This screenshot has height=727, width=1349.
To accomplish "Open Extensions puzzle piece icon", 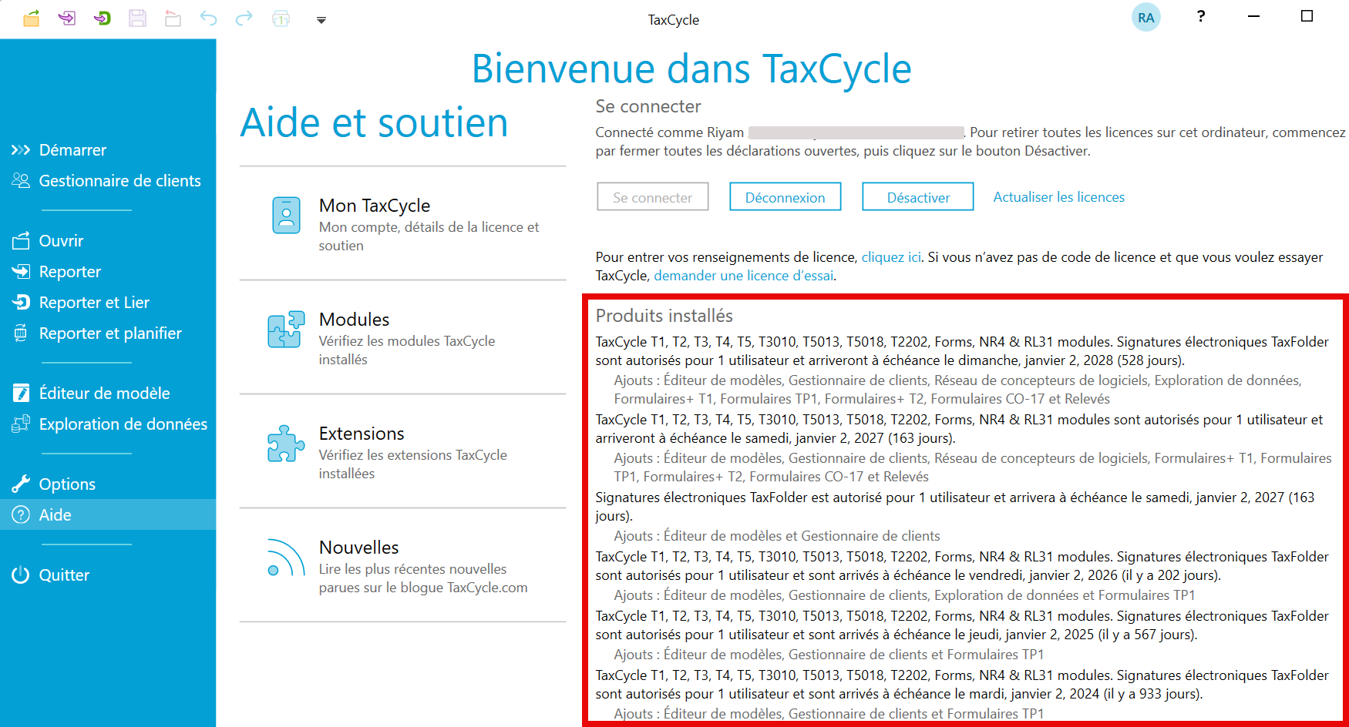I will tap(286, 444).
